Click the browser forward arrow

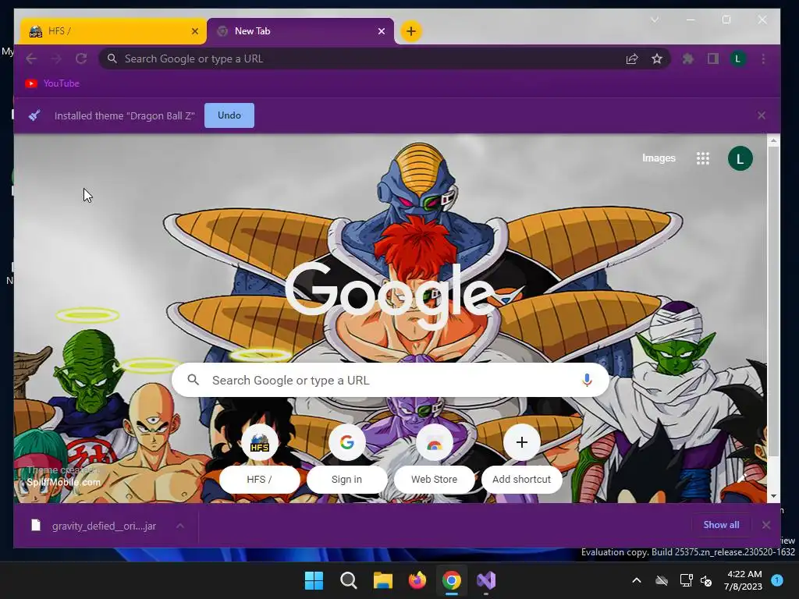(x=56, y=58)
